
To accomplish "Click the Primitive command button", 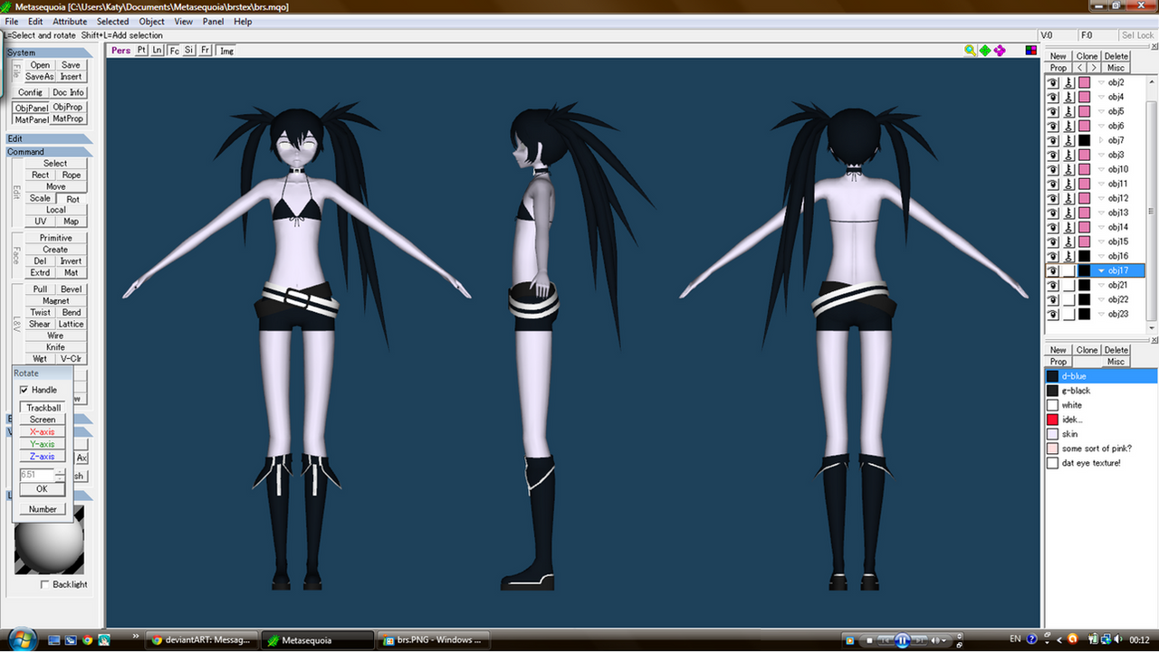I will (x=56, y=238).
